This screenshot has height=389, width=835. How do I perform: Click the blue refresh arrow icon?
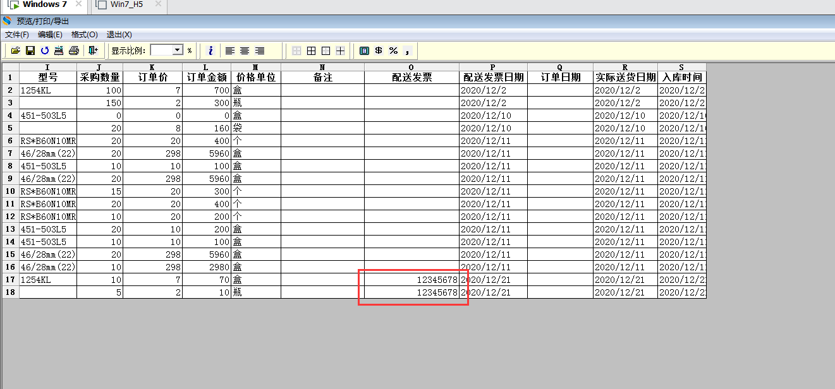[45, 51]
